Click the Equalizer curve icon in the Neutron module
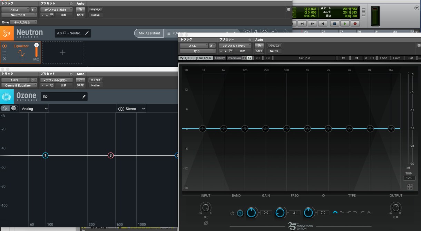The height and width of the screenshot is (231, 421). pos(21,53)
